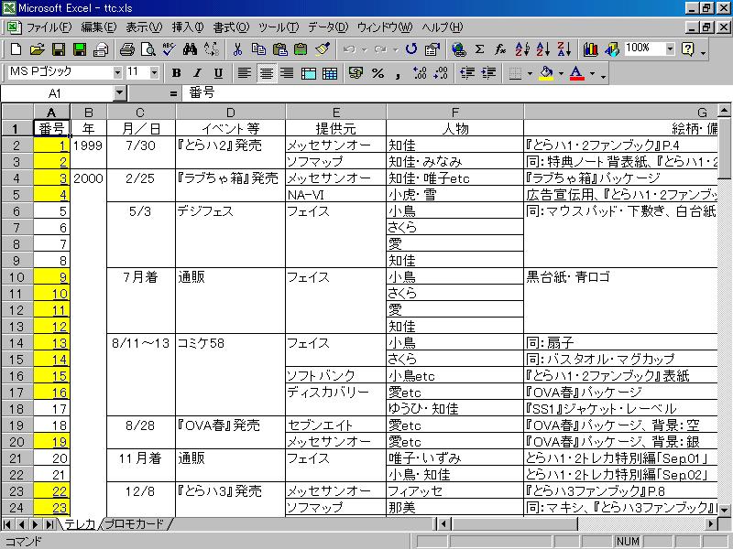
Task: Open the 表示(V) menu
Action: pos(144,27)
